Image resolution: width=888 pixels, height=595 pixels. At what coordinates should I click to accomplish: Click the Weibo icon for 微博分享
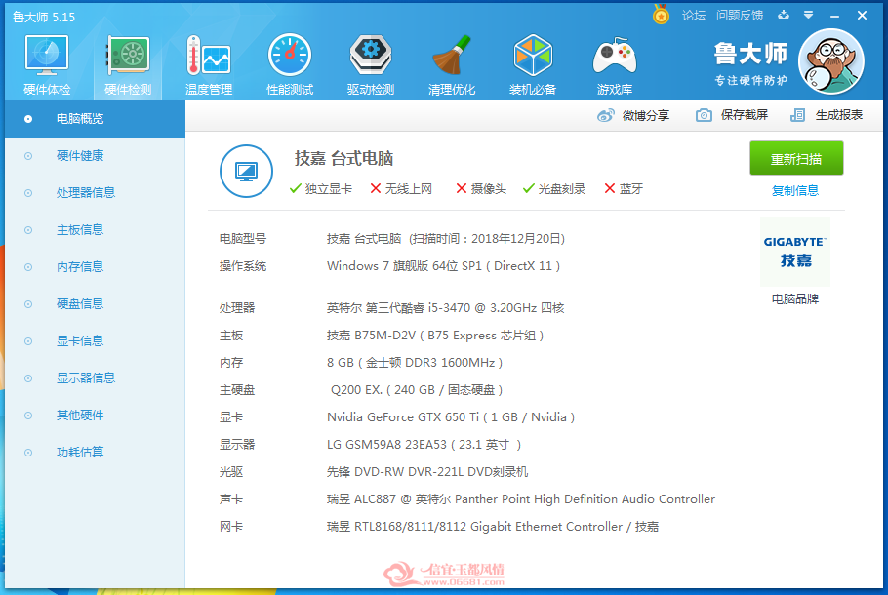click(x=605, y=115)
